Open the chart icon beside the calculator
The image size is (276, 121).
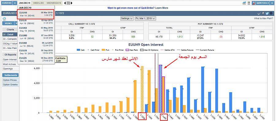[244, 3]
